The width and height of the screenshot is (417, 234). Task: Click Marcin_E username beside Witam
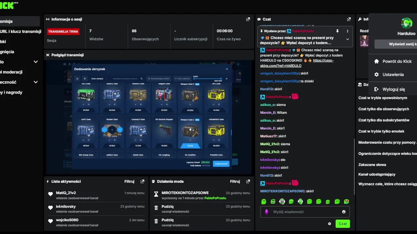coord(268,112)
